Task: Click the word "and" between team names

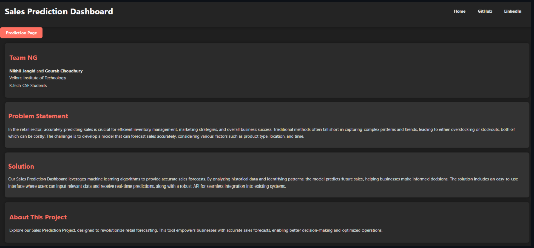Action: coord(40,71)
